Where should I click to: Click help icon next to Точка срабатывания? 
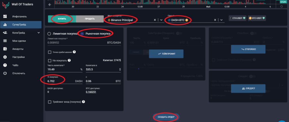(x=74, y=52)
